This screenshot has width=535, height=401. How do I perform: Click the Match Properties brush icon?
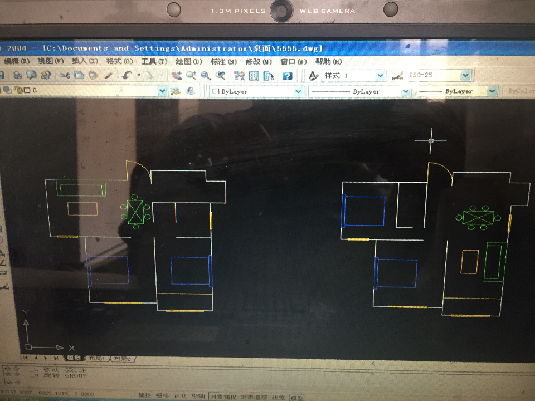[x=109, y=75]
